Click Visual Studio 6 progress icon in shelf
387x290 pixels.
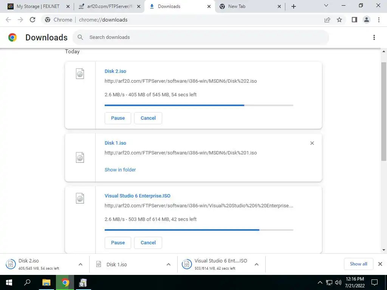coord(187,264)
